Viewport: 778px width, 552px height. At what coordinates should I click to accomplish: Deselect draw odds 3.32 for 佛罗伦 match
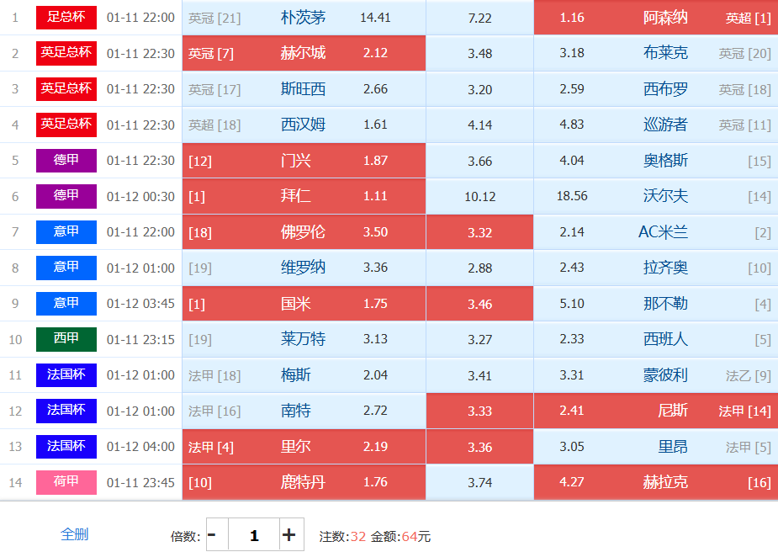click(479, 232)
